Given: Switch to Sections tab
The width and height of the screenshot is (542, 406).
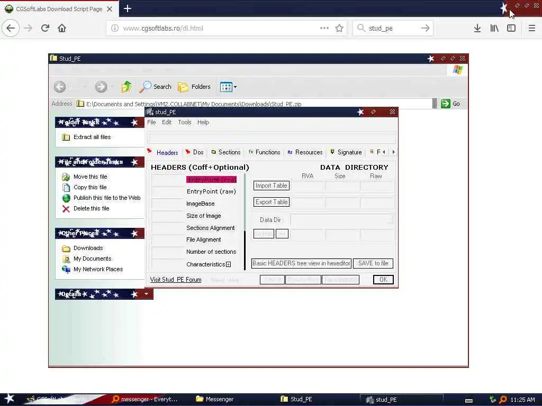Looking at the screenshot, I should click(226, 152).
